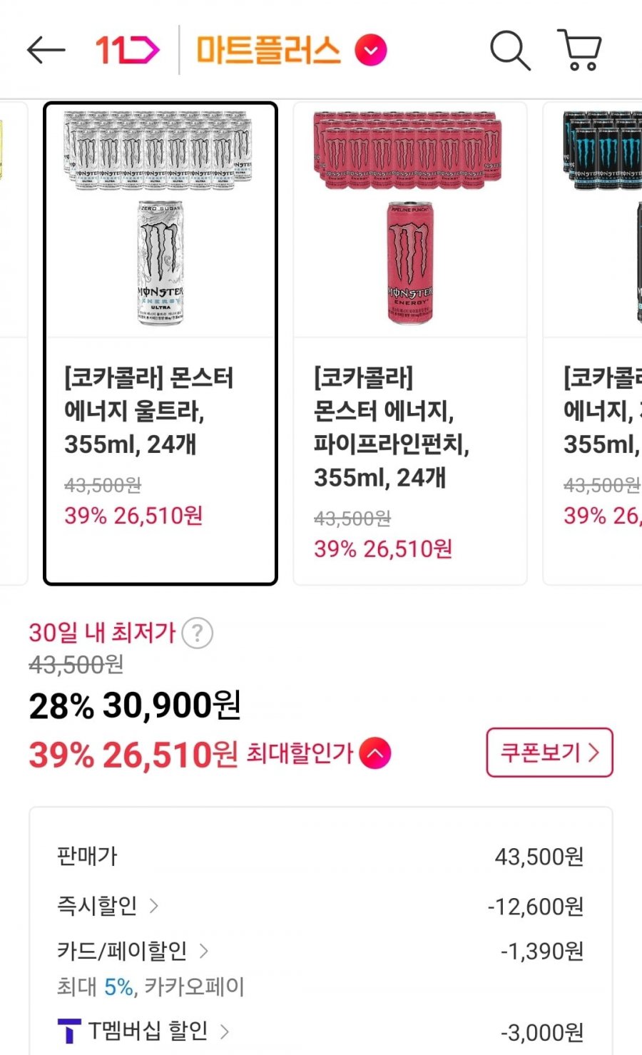Open the shopping cart icon
Screen dimensions: 642x1055
[x=579, y=51]
